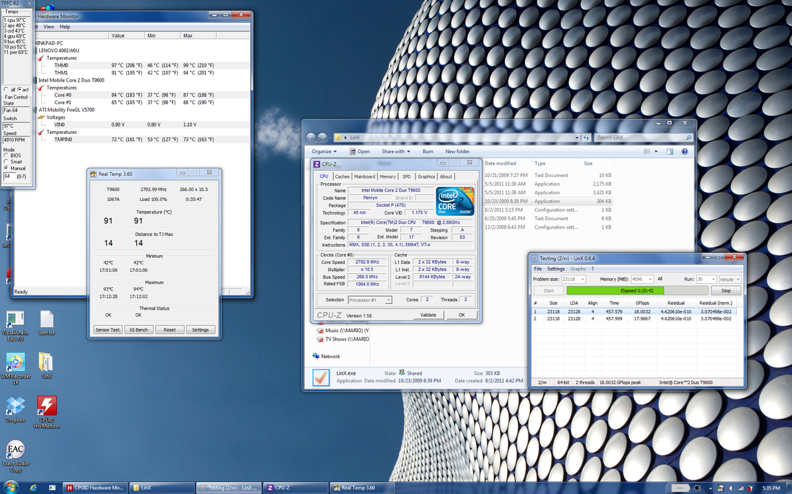Click the search magnifier in the Explorer window
Screen dimensions: 792x494
pyautogui.click(x=688, y=137)
